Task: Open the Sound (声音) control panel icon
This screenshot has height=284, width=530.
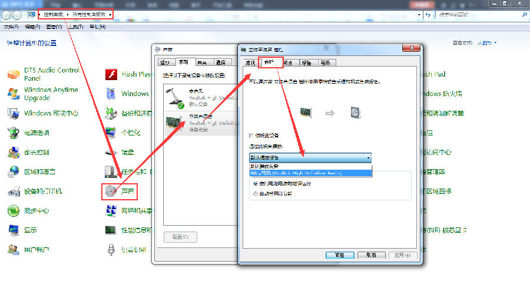Action: coord(111,191)
